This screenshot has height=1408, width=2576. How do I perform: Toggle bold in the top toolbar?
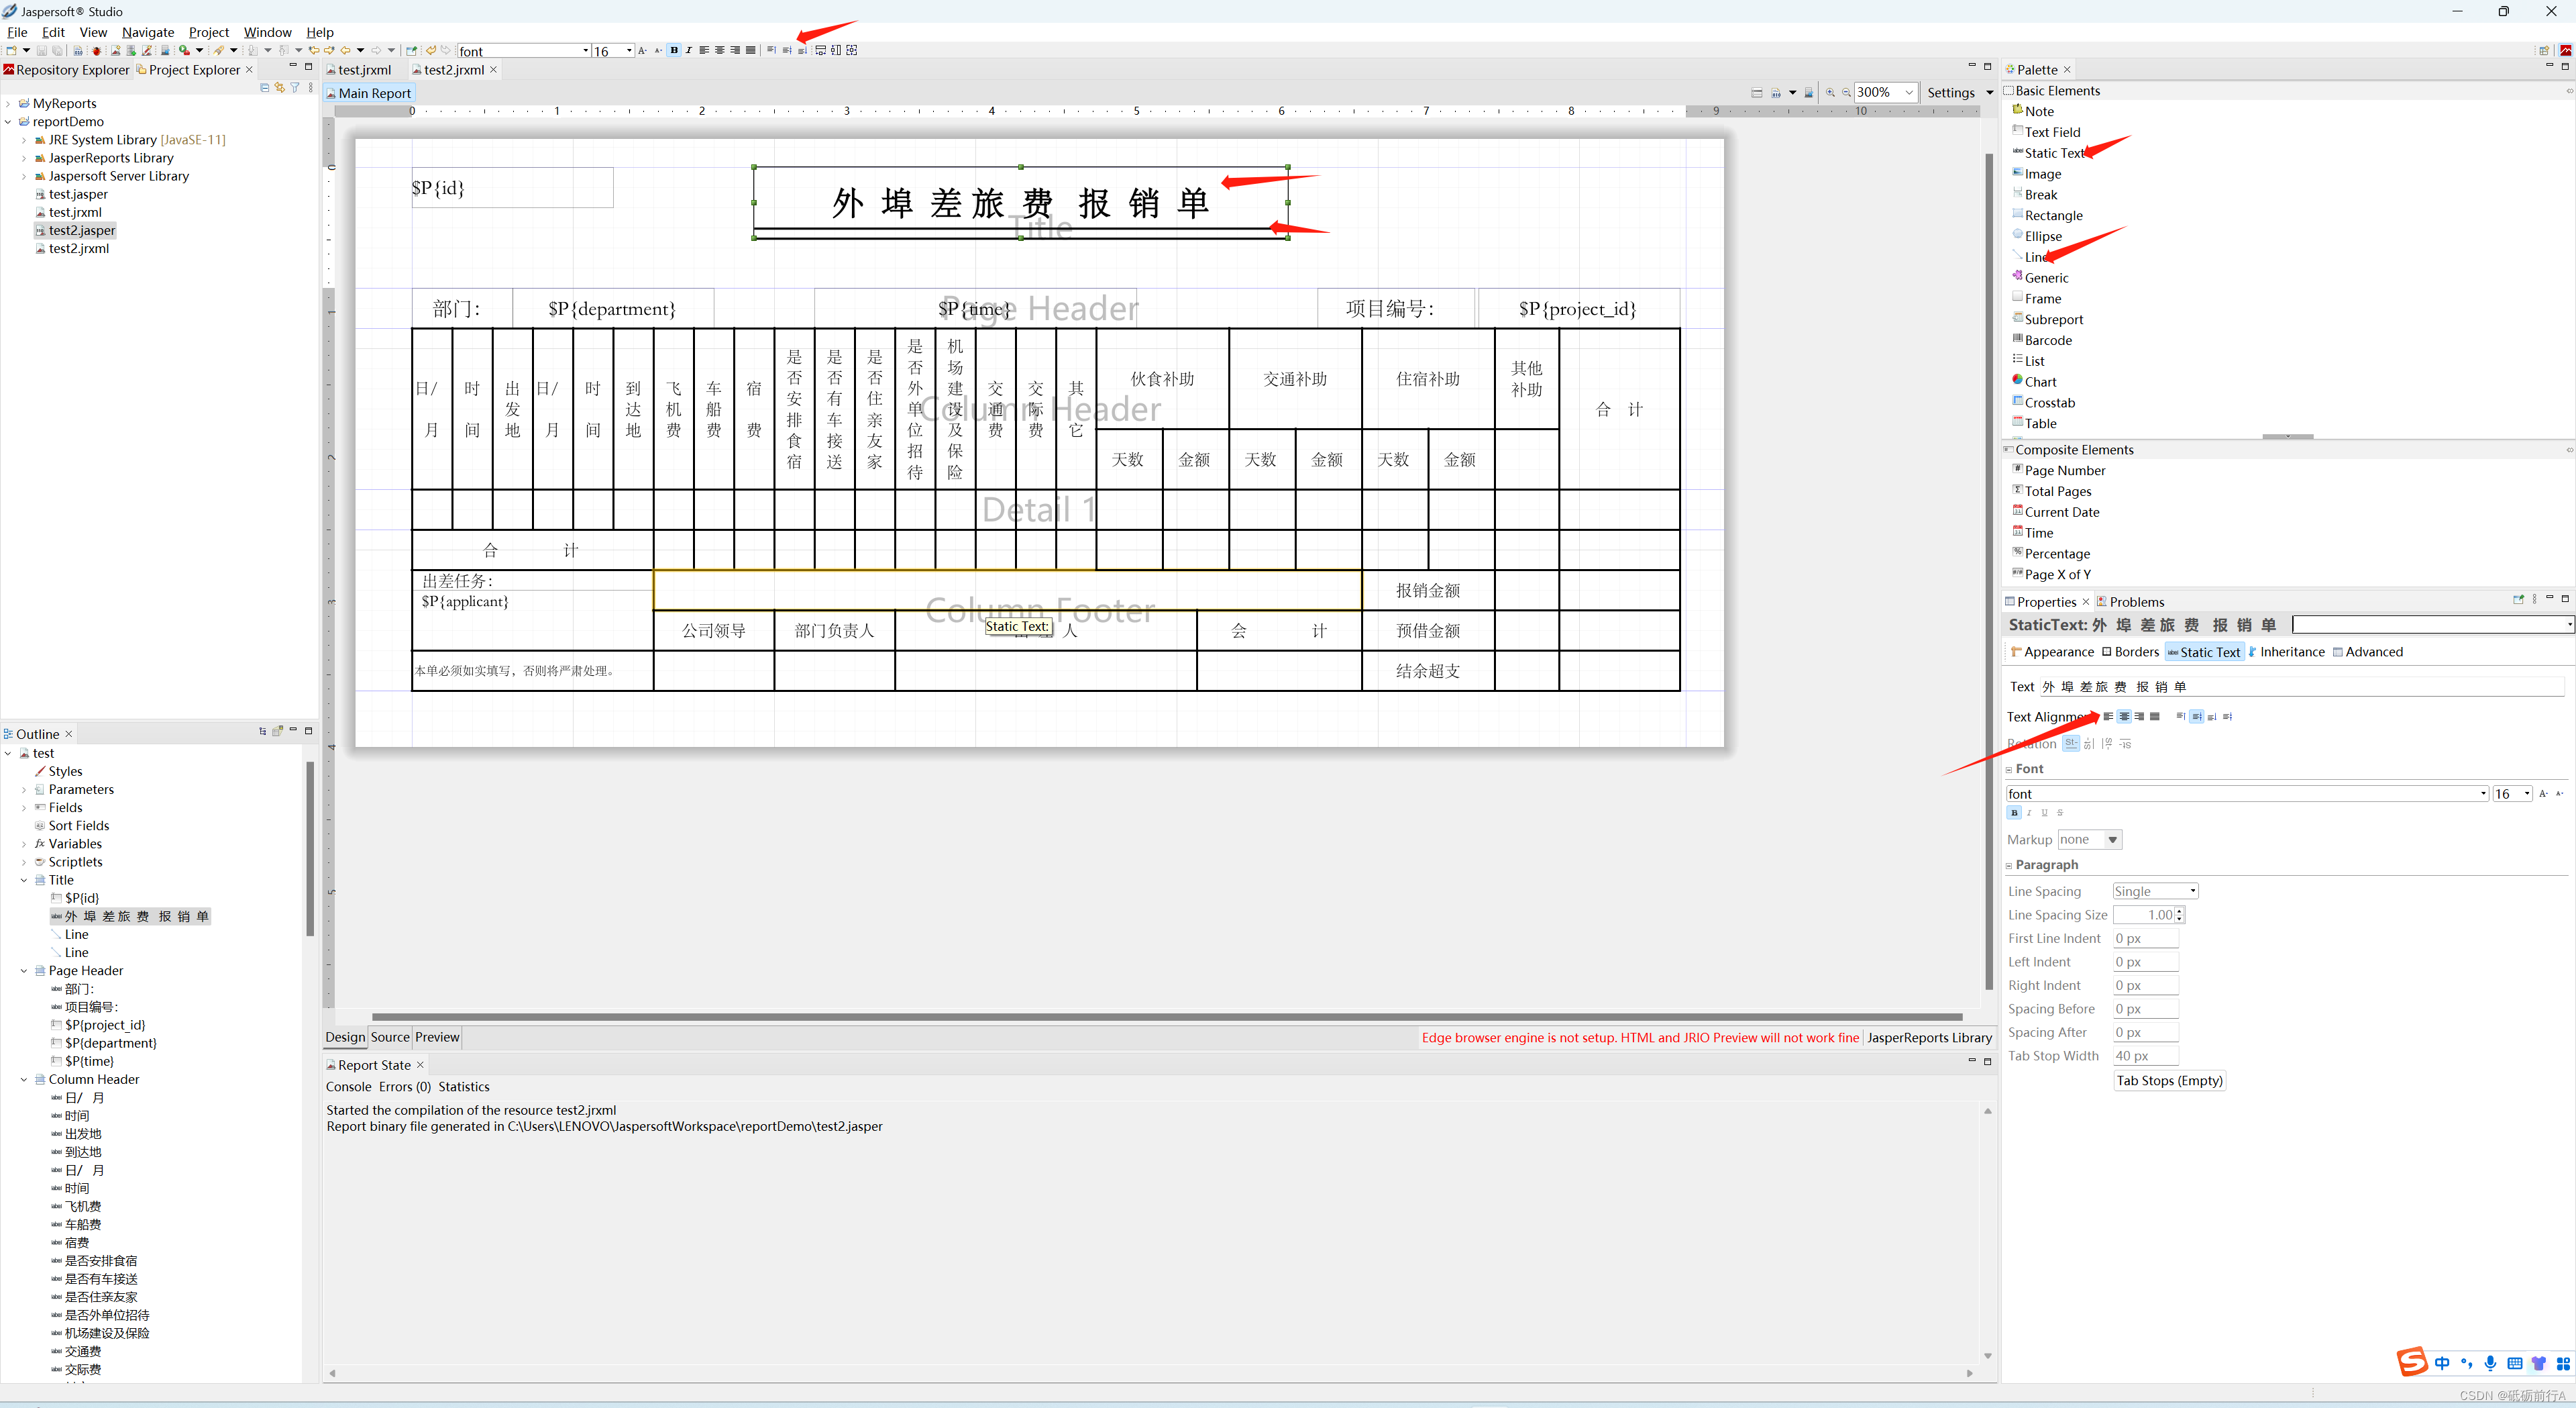point(674,50)
